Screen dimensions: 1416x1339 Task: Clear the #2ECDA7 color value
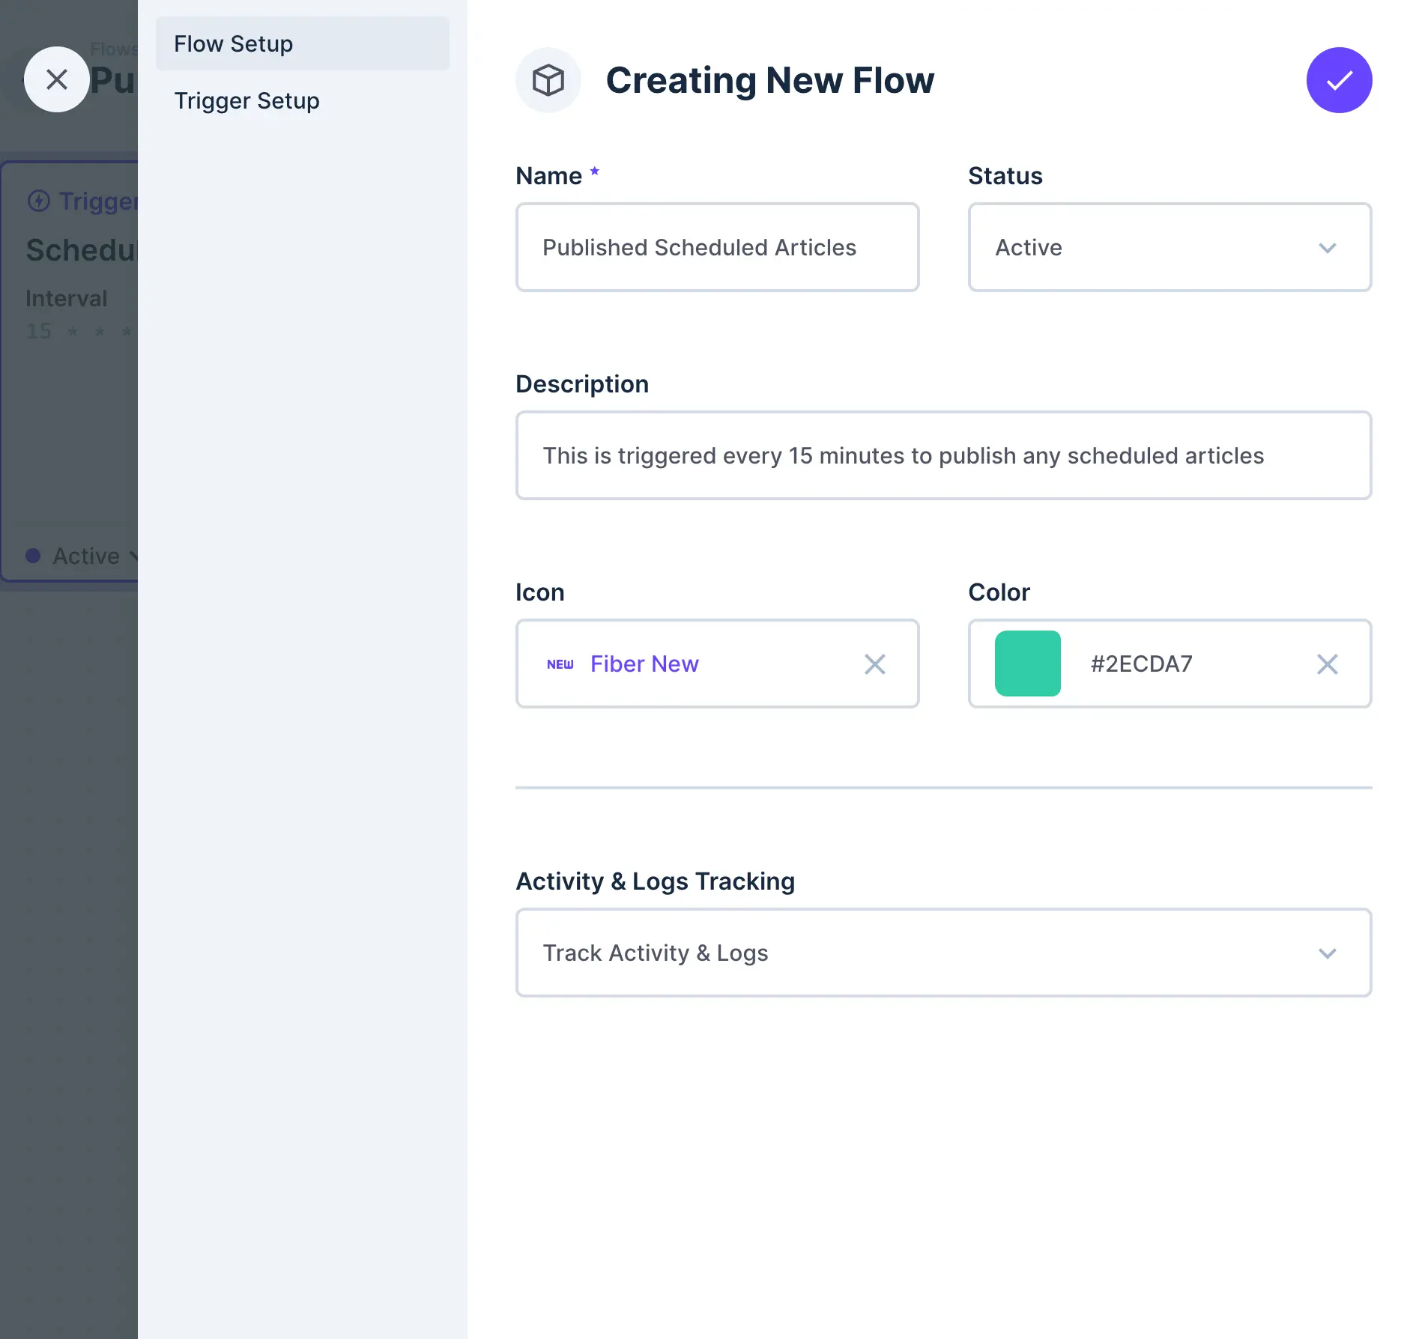coord(1327,664)
